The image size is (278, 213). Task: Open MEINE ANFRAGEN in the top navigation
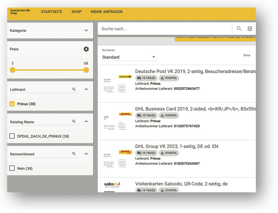coord(106,12)
